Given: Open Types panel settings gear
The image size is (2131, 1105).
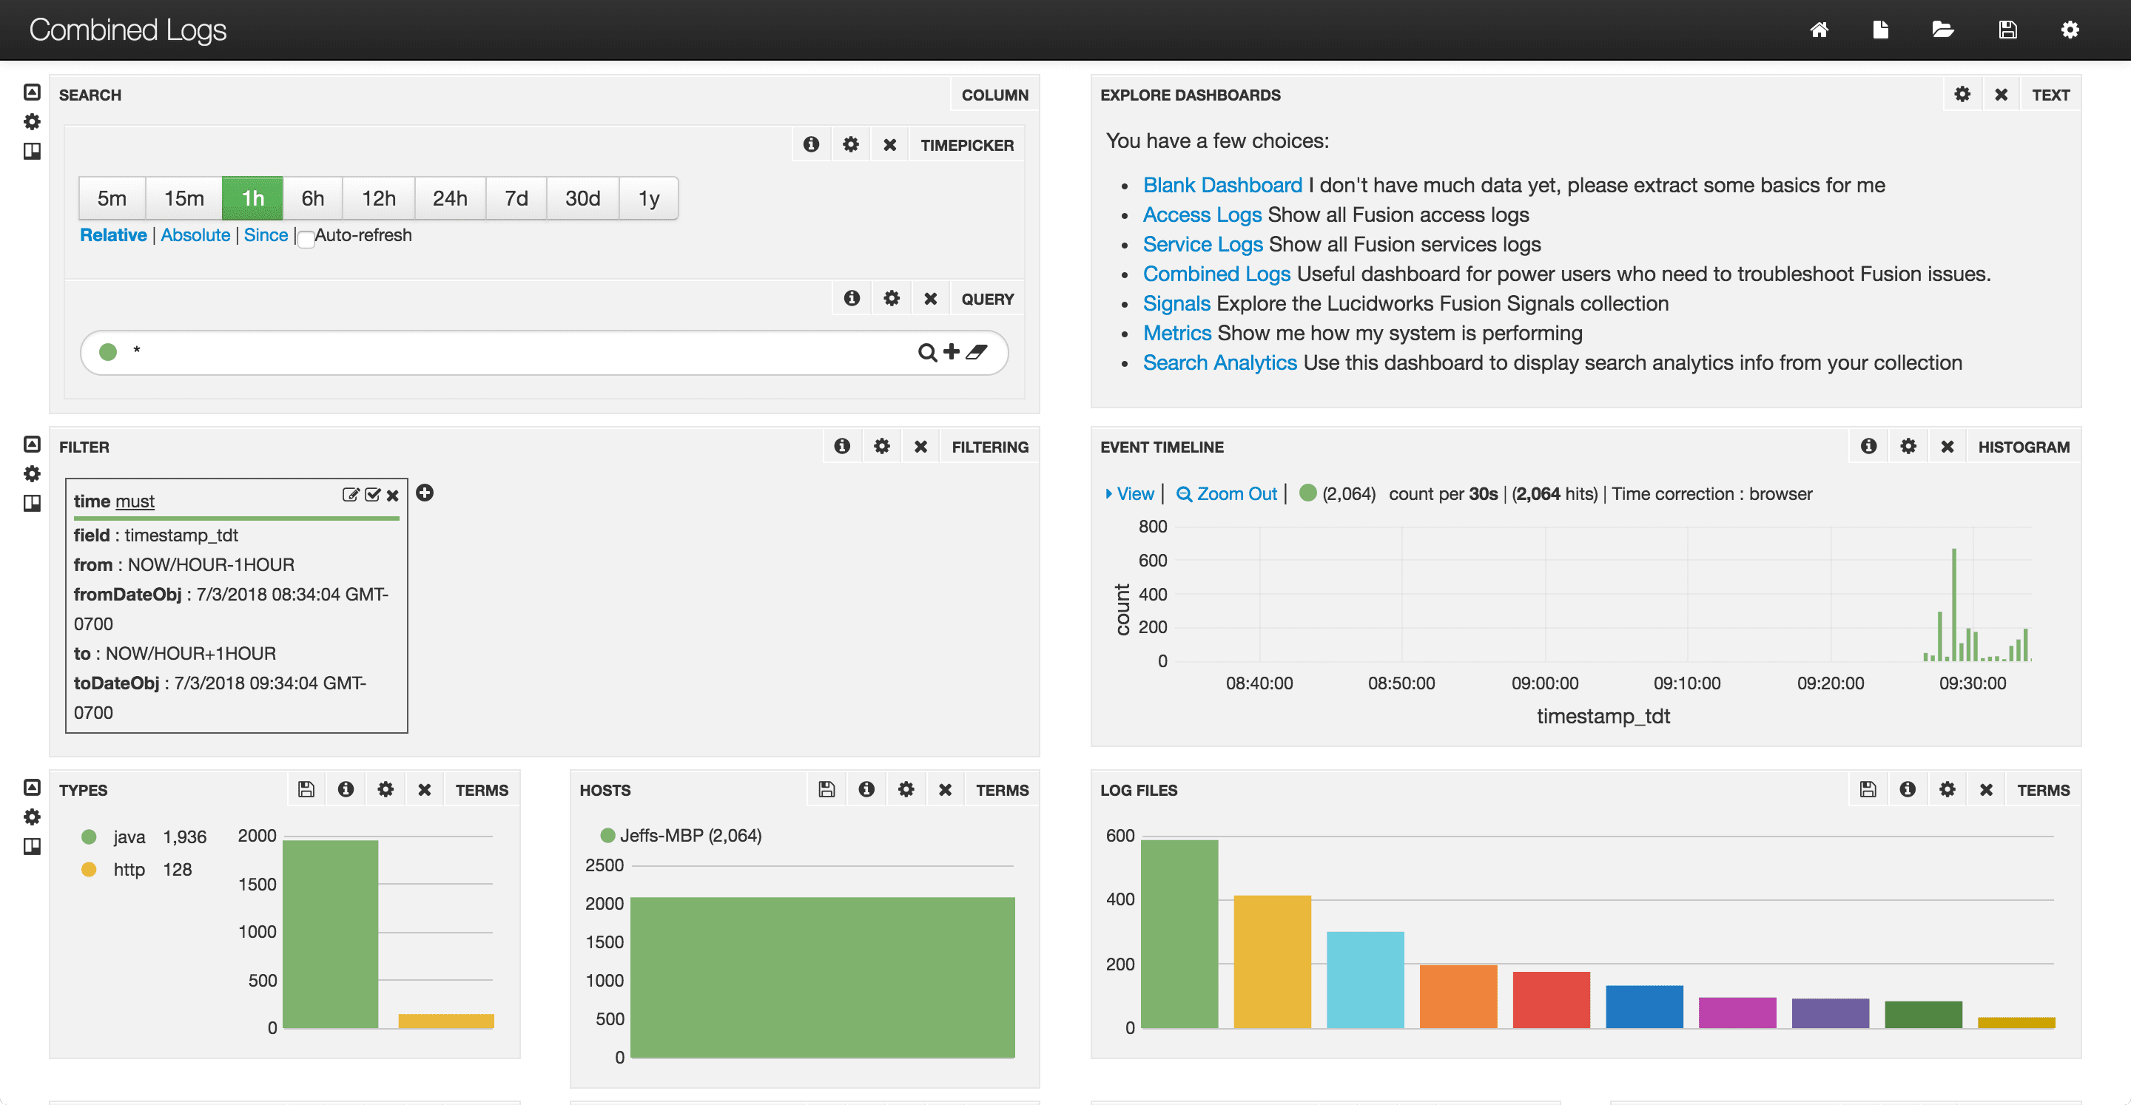Looking at the screenshot, I should [386, 790].
